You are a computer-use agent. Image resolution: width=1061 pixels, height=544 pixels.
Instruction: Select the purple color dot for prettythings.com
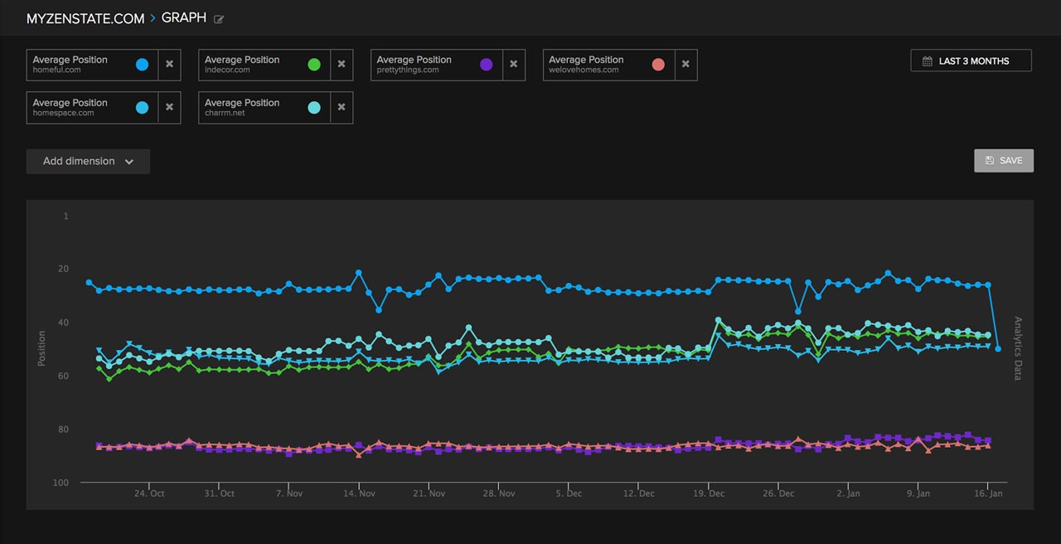click(487, 64)
